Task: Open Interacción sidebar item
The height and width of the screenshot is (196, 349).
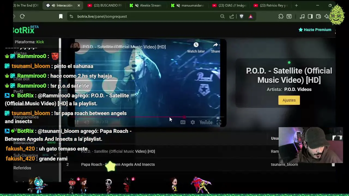Action: pyautogui.click(x=24, y=143)
